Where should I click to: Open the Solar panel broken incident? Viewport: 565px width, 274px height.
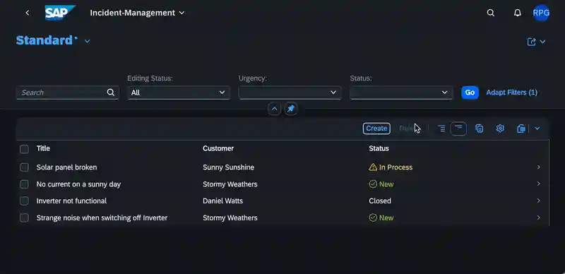tap(66, 167)
